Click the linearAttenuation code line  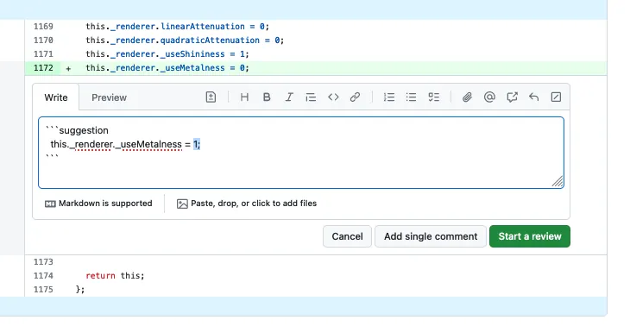177,27
